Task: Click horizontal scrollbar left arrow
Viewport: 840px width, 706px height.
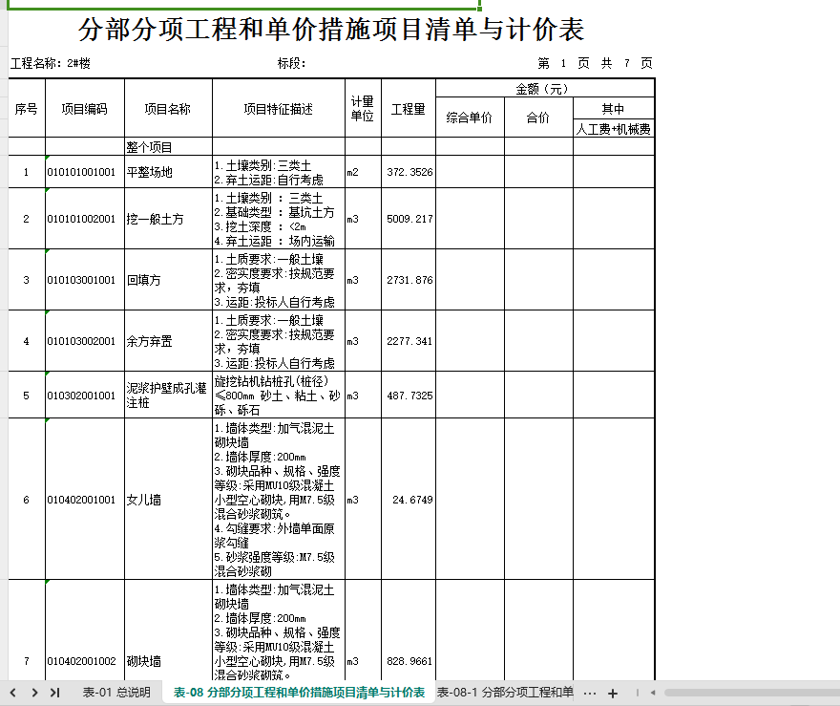Action: [653, 693]
